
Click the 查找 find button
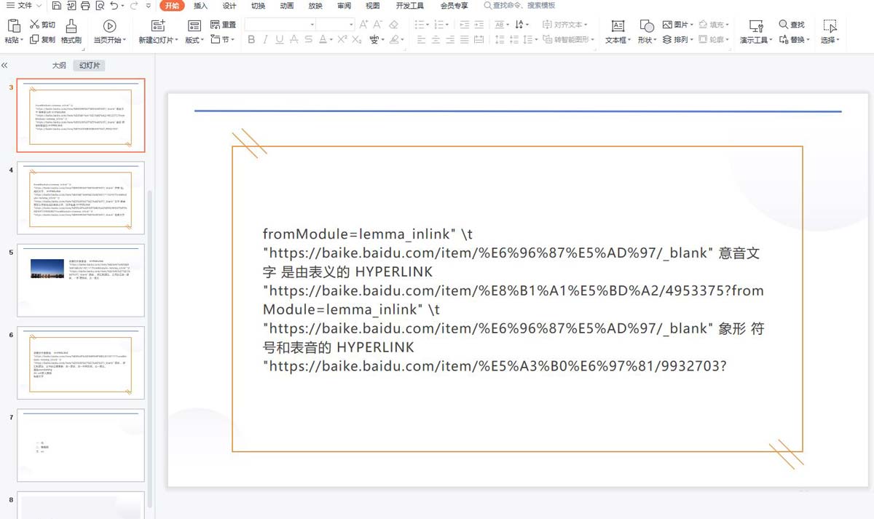(x=792, y=25)
